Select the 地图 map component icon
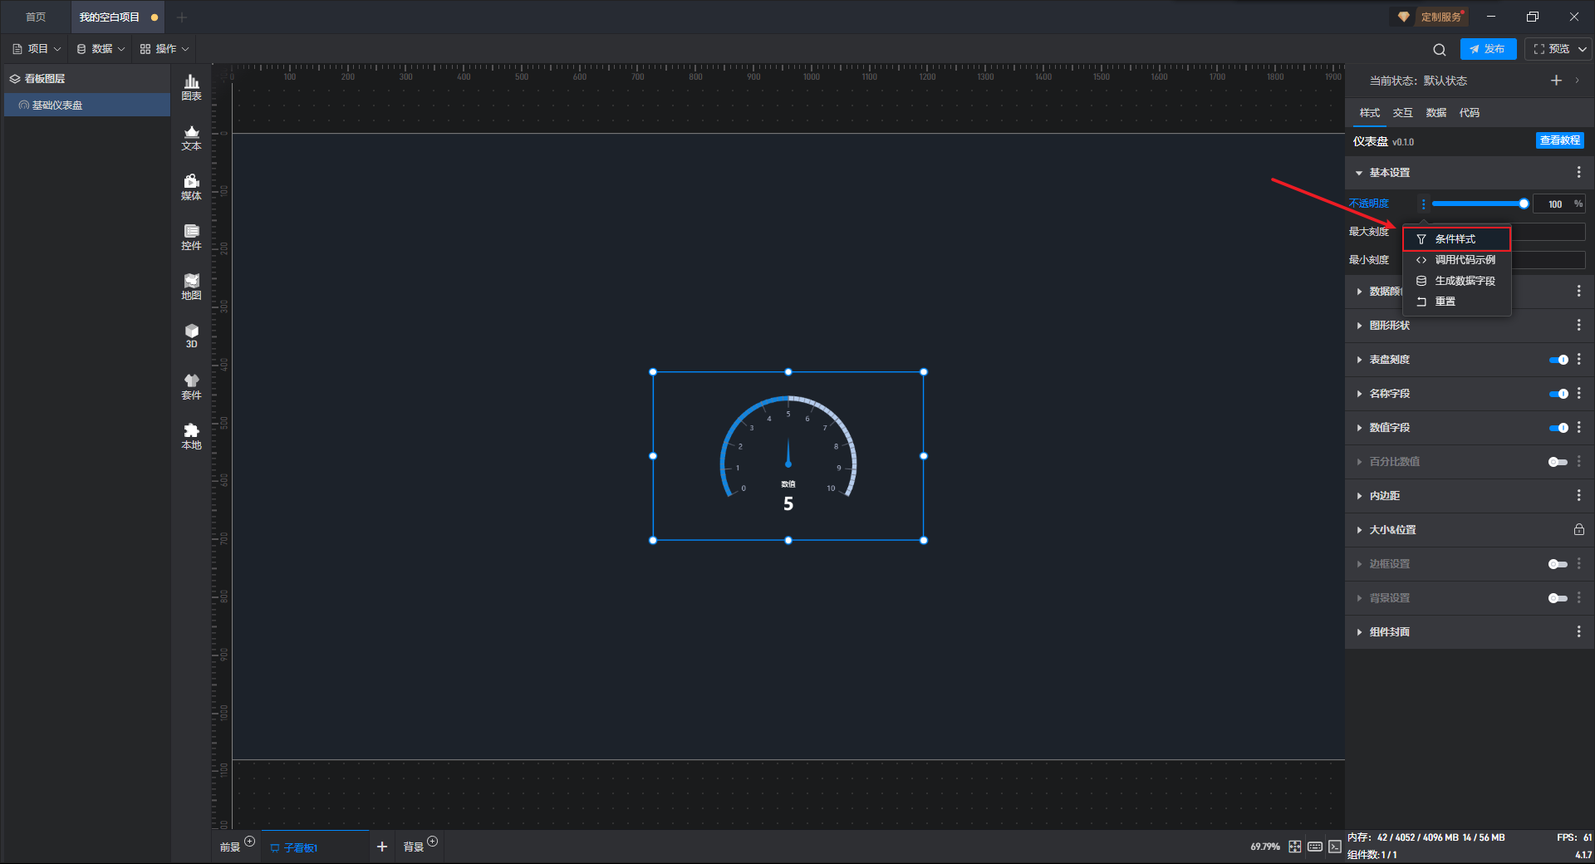Image resolution: width=1595 pixels, height=864 pixels. pos(191,287)
